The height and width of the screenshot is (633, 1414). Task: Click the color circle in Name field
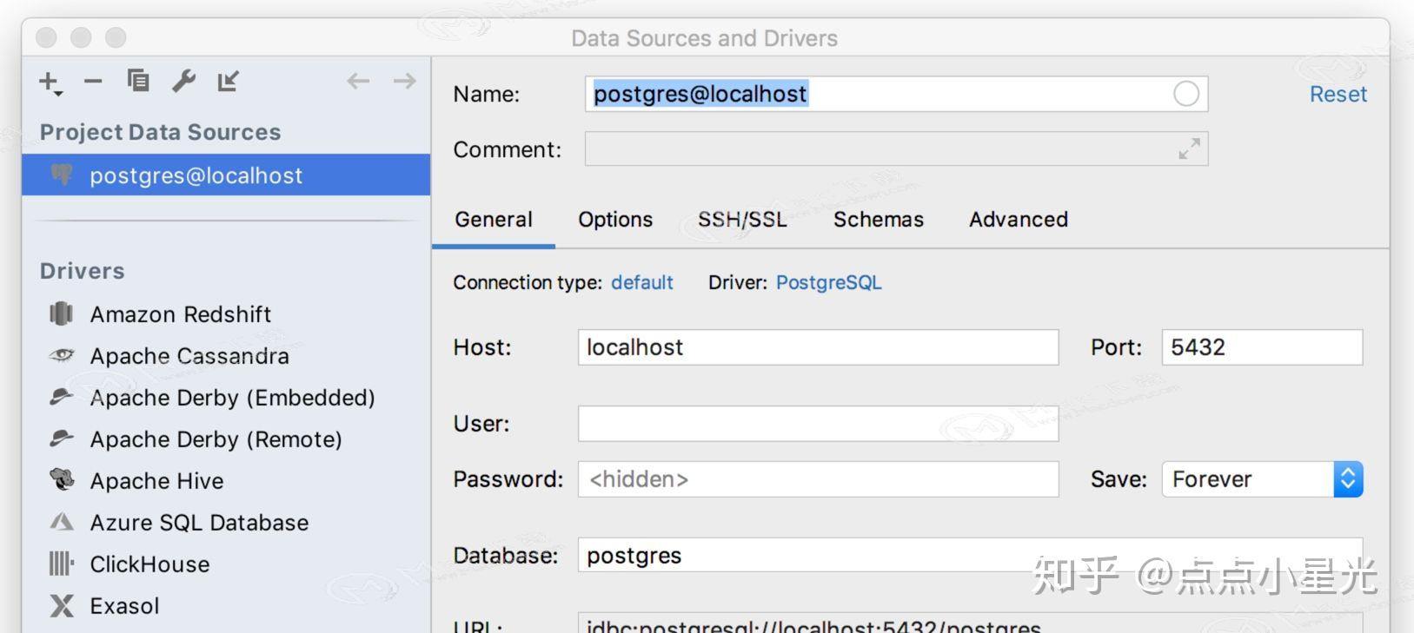coord(1185,94)
